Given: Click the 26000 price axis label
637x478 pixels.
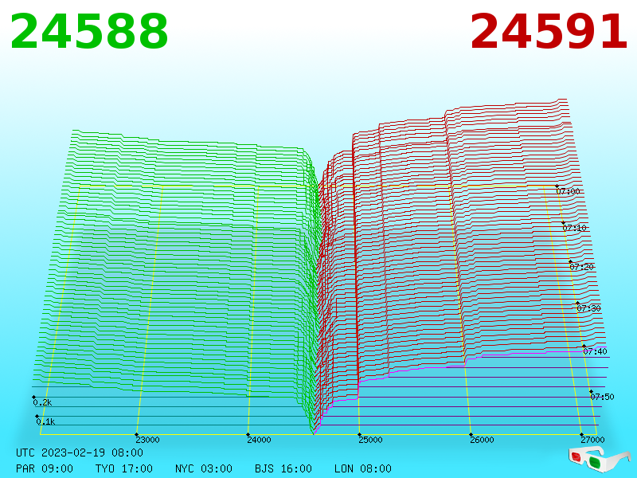Looking at the screenshot, I should (482, 440).
